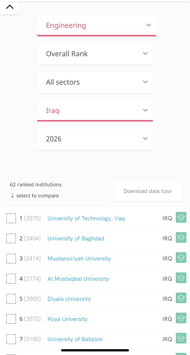Tick the compare checkbox for Diyala University
The image size is (190, 355).
pos(11,299)
